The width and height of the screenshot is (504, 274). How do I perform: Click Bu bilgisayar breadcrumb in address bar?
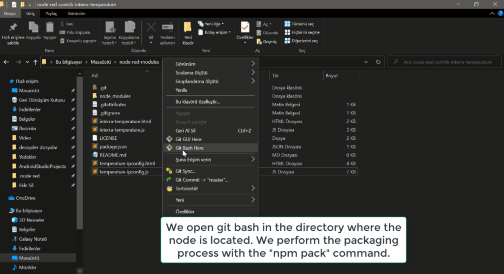pyautogui.click(x=69, y=62)
